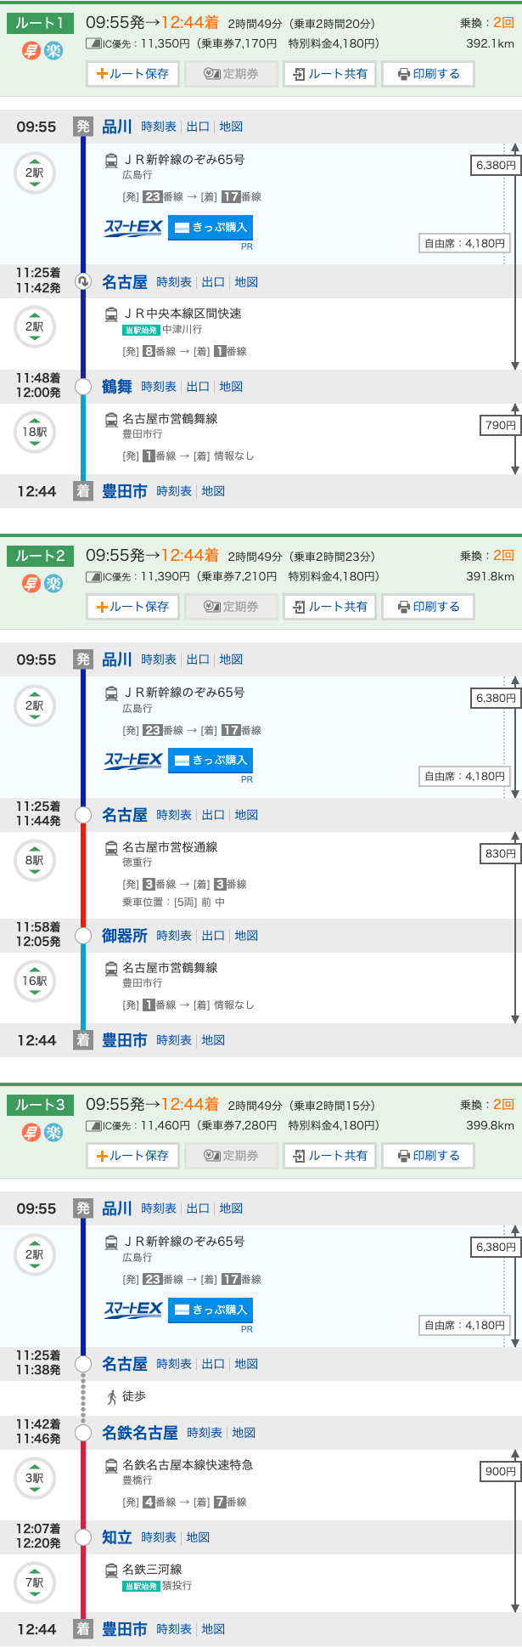
Task: Open 御器所 station link in Route 2
Action: (x=125, y=936)
